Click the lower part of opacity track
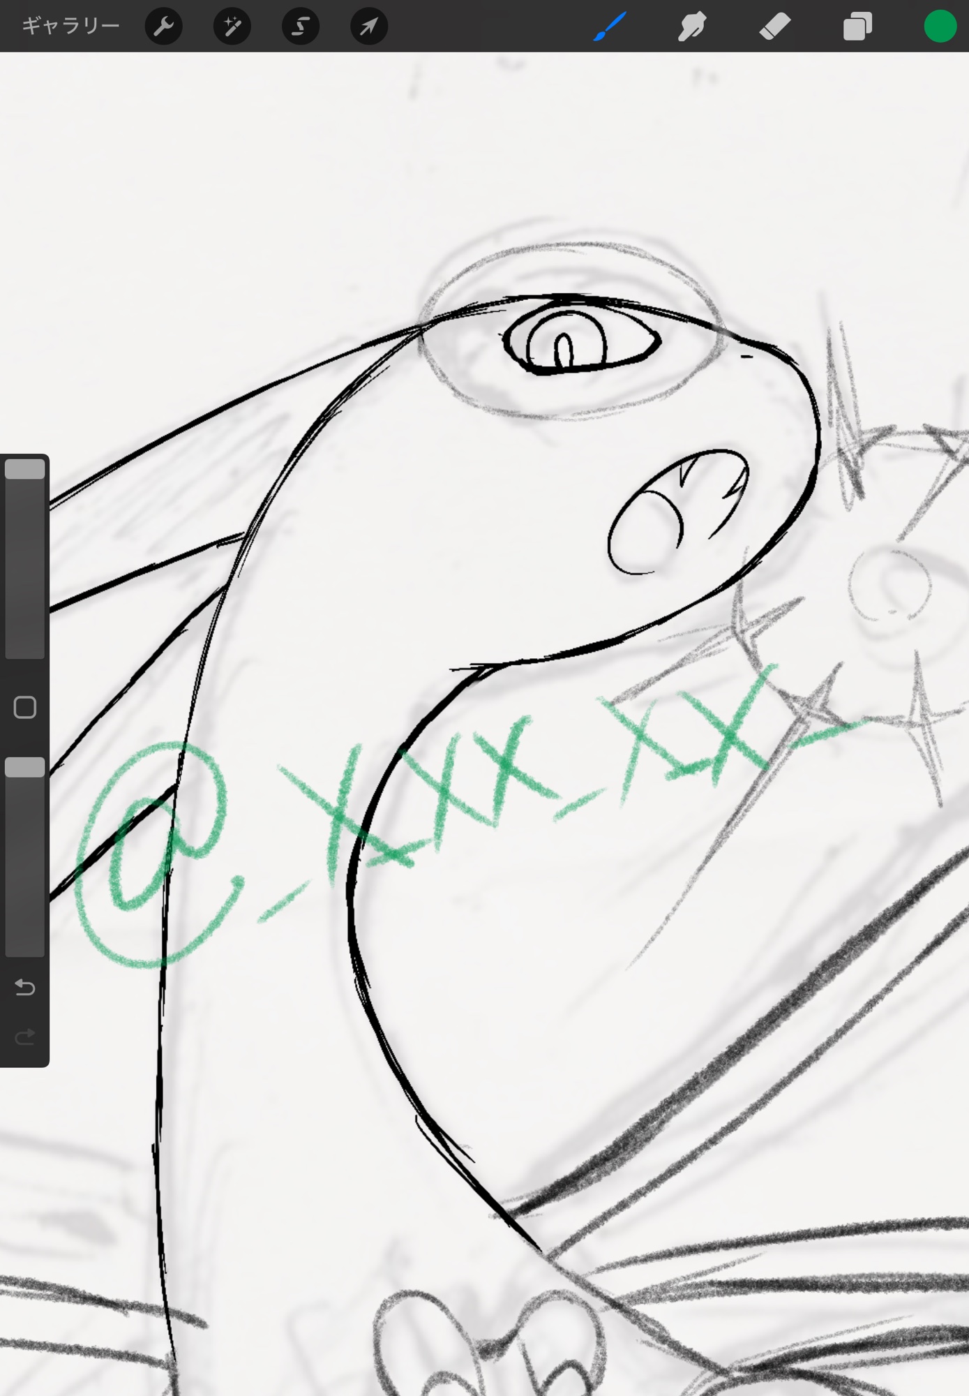The height and width of the screenshot is (1396, 969). (25, 907)
